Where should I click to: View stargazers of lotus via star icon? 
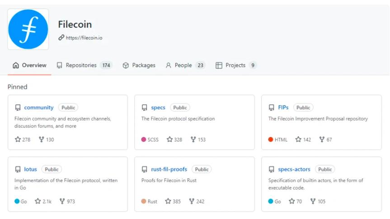coord(38,201)
